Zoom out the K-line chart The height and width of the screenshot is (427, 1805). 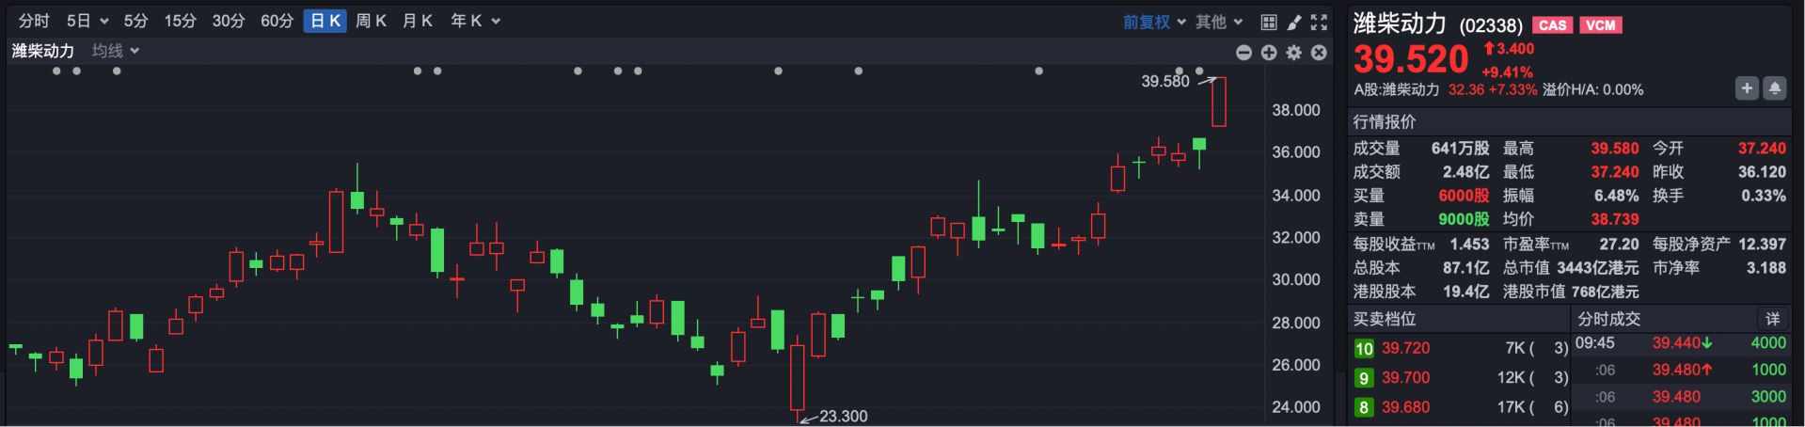pos(1243,53)
